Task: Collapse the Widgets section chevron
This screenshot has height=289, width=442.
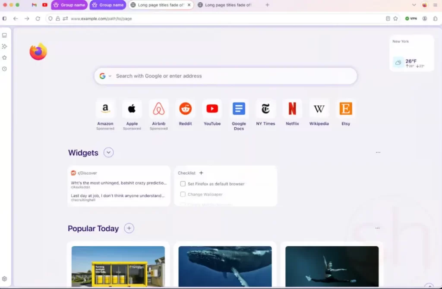Action: tap(108, 152)
